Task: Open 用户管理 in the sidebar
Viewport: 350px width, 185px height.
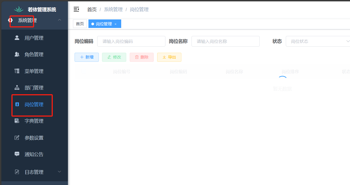Action: 34,38
